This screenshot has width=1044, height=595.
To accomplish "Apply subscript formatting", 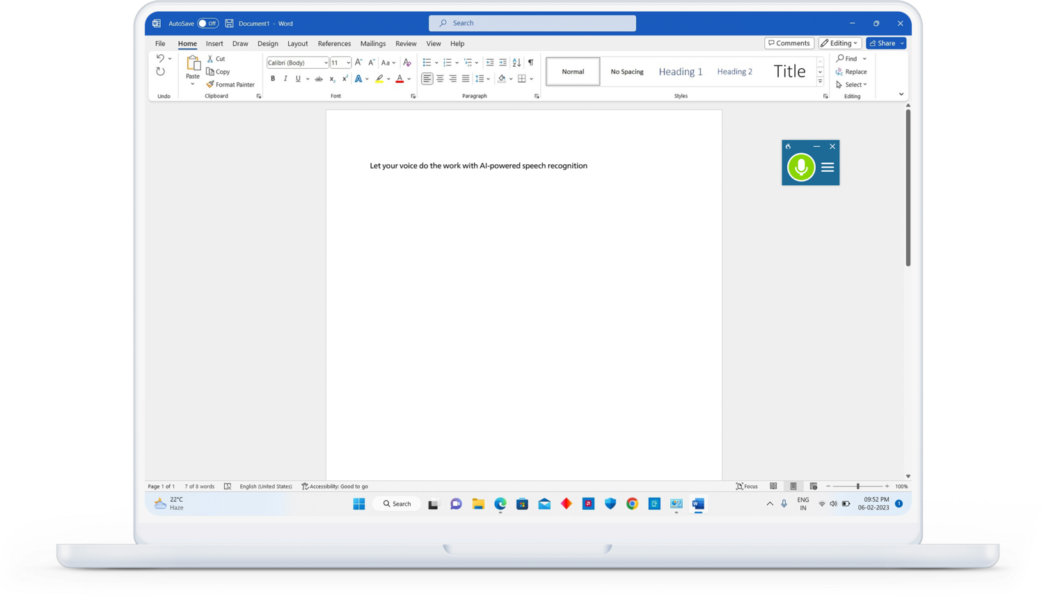I will click(x=332, y=79).
